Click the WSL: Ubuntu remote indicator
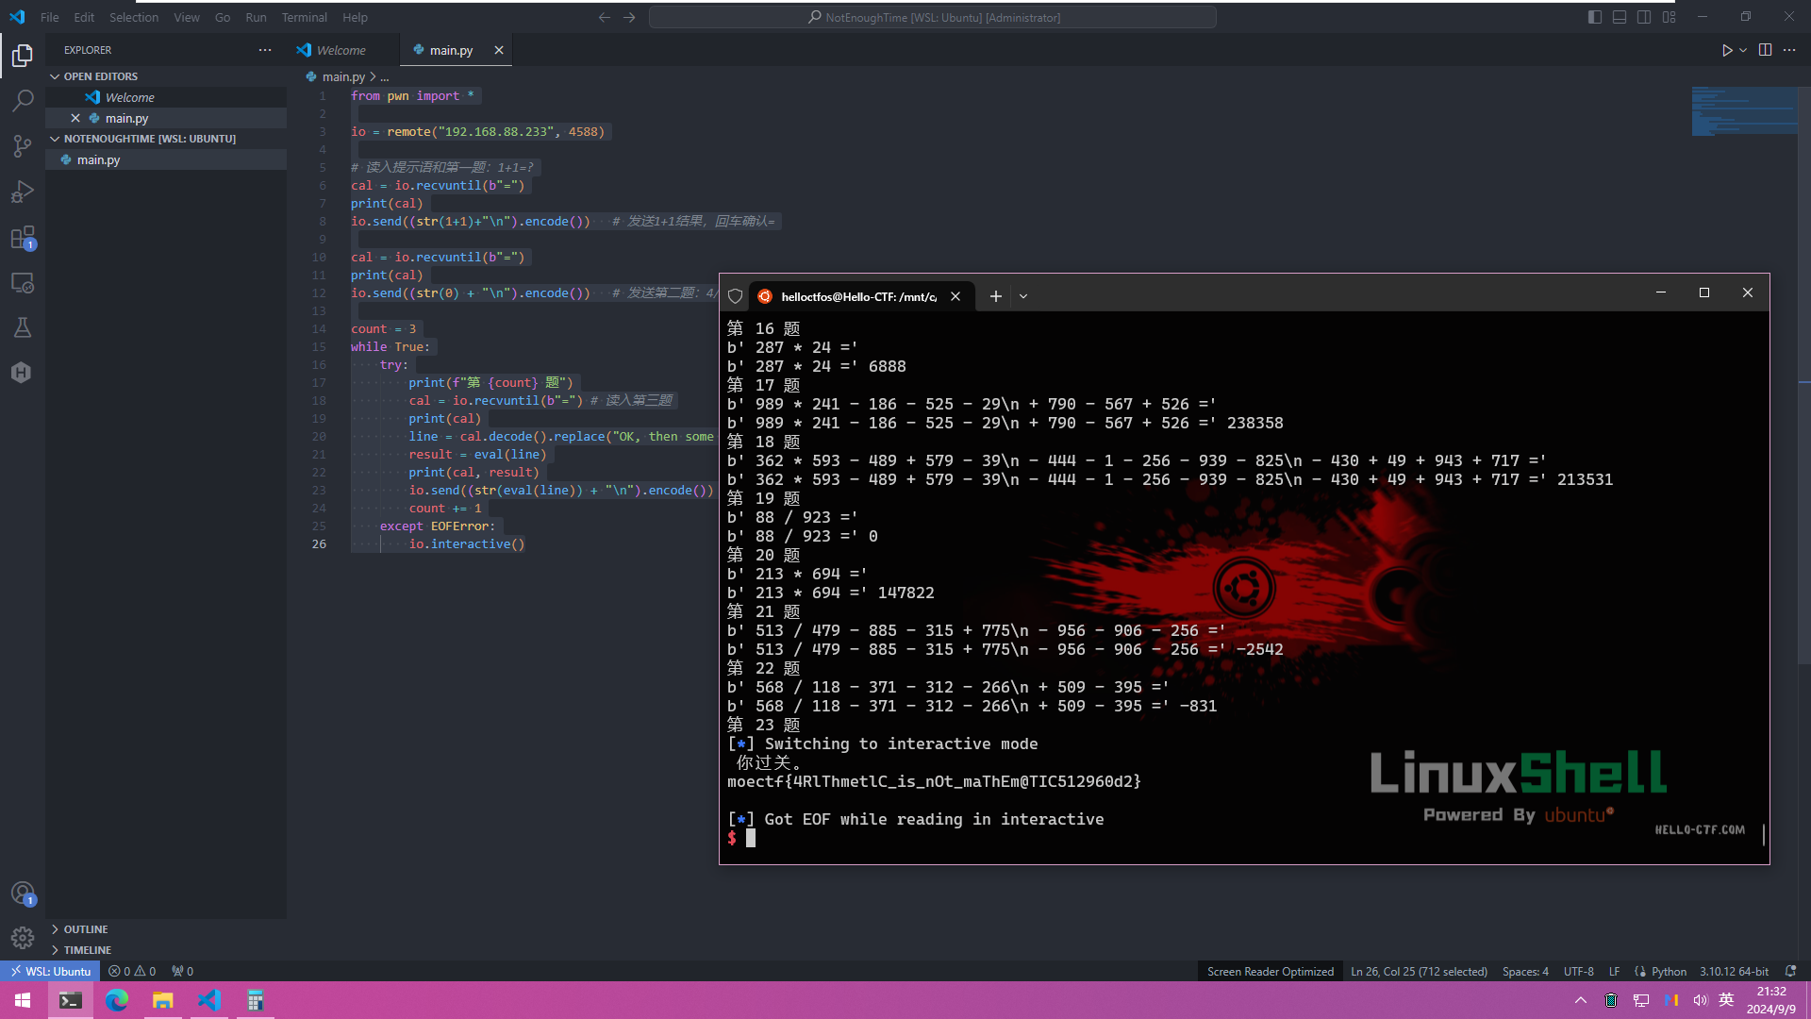The width and height of the screenshot is (1811, 1019). [50, 971]
